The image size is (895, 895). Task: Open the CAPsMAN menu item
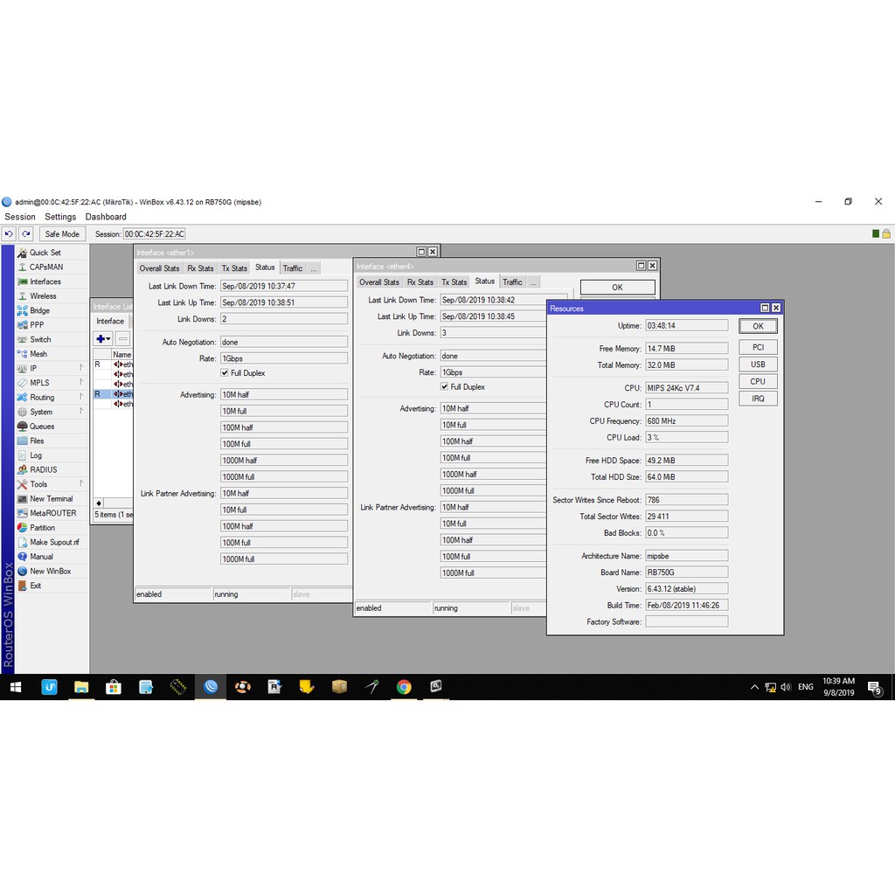point(45,267)
